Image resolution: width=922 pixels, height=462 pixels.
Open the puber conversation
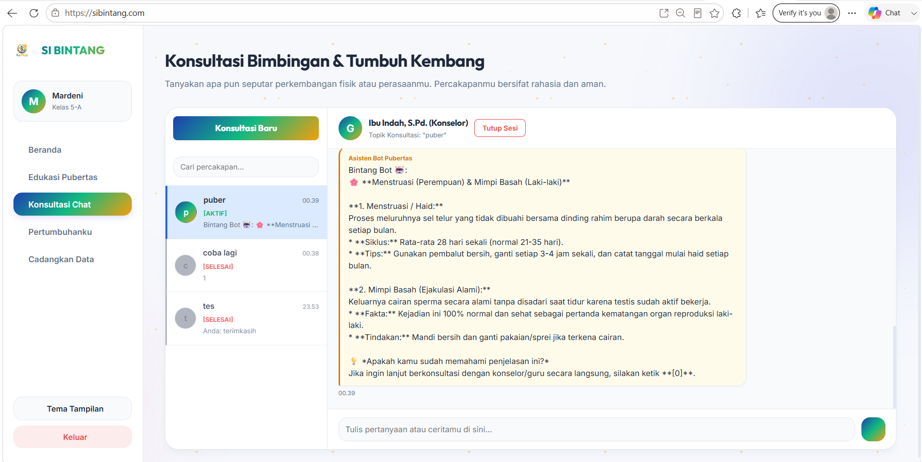click(247, 212)
